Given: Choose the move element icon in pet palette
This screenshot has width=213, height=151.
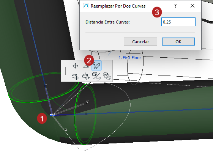Looking at the screenshot, I should coord(75,77).
